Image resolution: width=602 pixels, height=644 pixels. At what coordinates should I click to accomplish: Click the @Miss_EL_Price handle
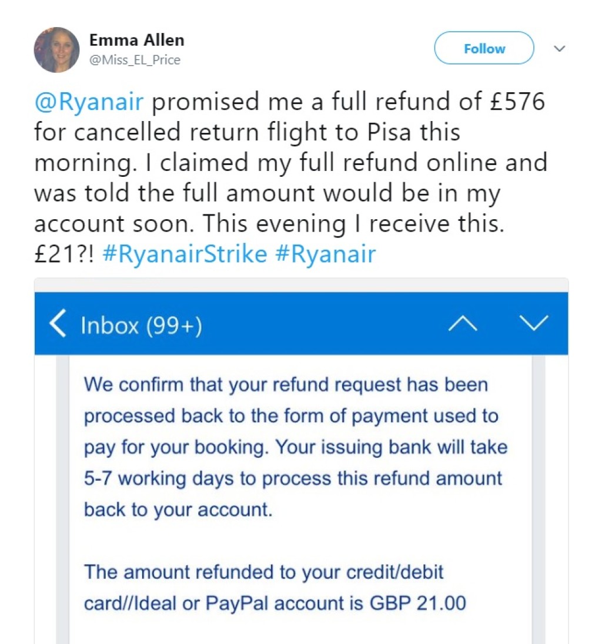135,60
